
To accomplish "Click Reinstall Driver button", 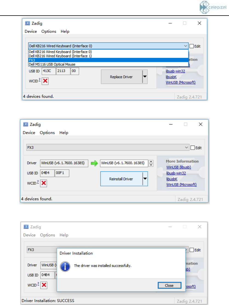I will click(121, 179).
